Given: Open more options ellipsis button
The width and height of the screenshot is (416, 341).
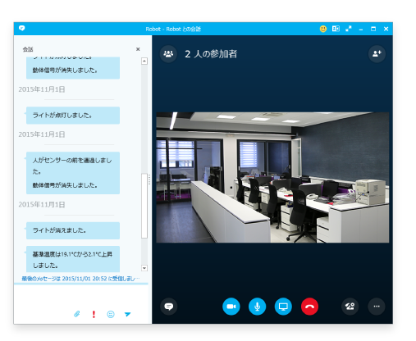Looking at the screenshot, I should pyautogui.click(x=377, y=307).
